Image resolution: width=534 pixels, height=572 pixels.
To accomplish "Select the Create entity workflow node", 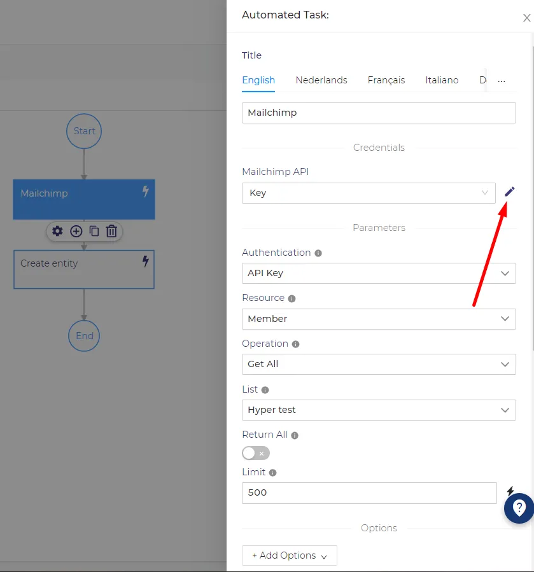I will 84,270.
